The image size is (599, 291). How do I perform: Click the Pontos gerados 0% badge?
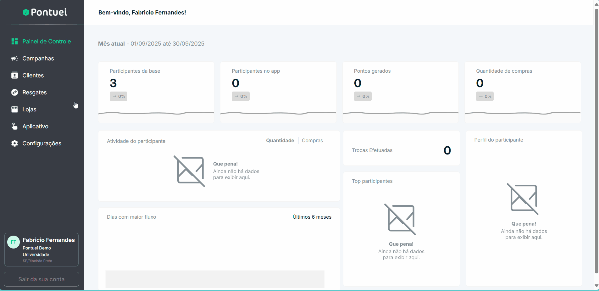pyautogui.click(x=363, y=96)
